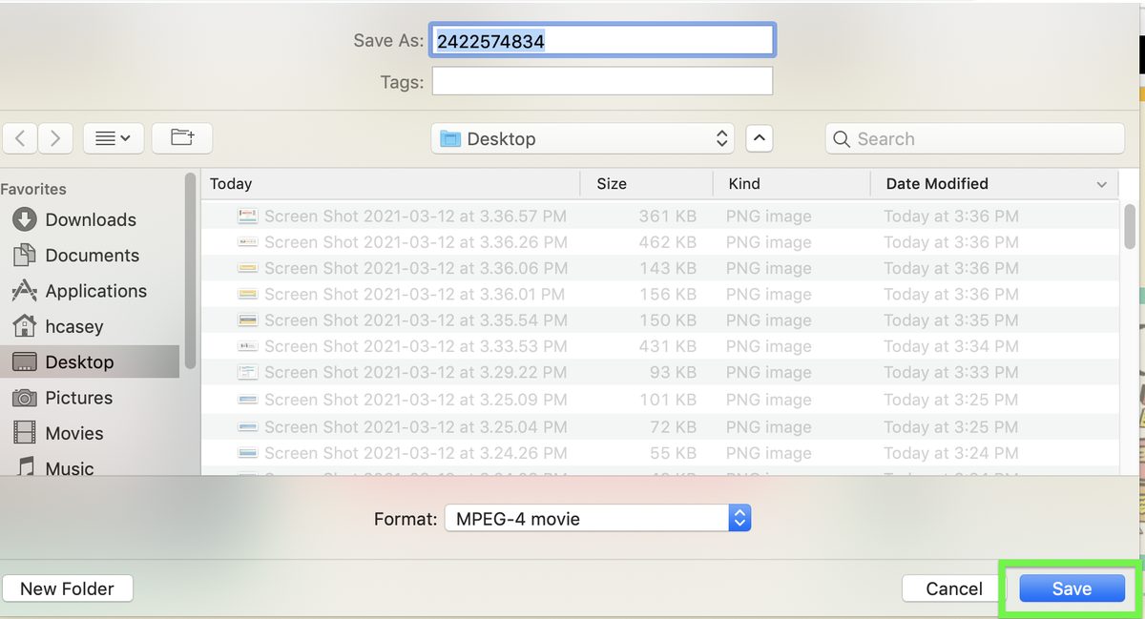Click the Tags input field
Viewport: 1145px width, 619px height.
point(602,82)
